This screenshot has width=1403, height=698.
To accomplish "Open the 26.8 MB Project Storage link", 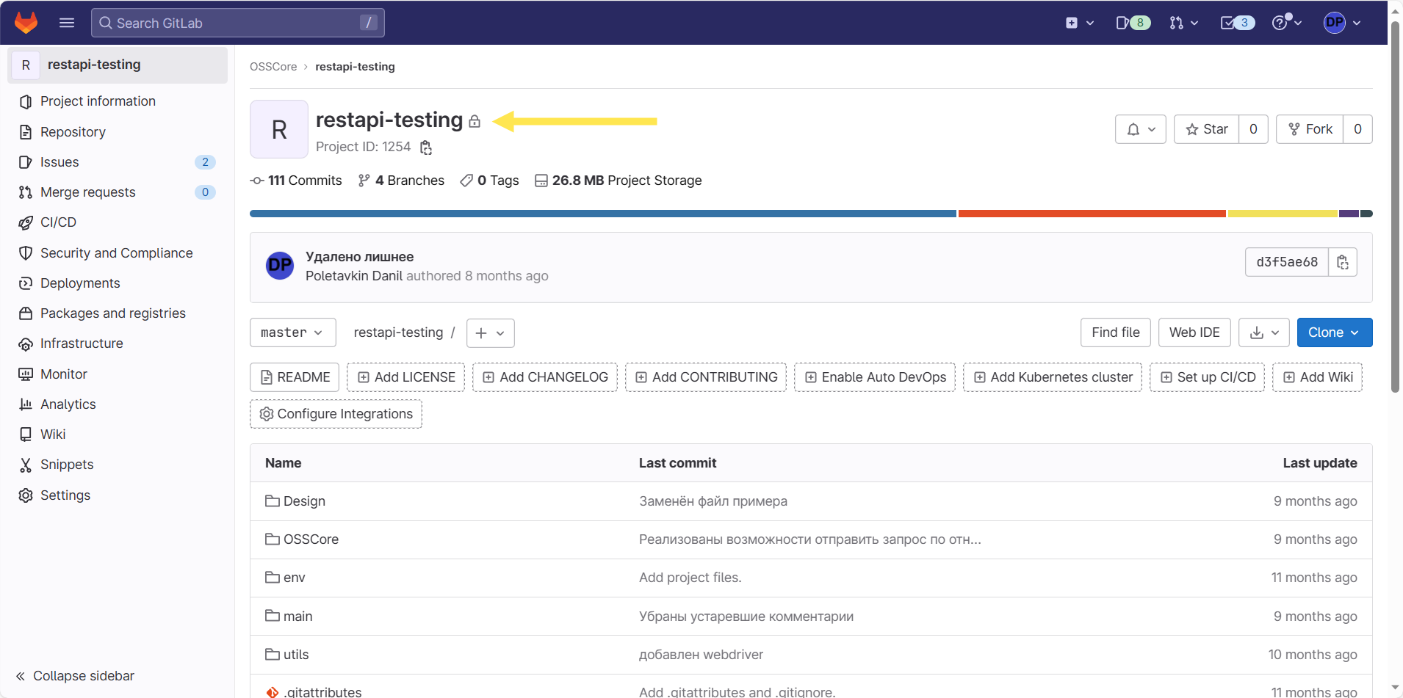I will 618,181.
